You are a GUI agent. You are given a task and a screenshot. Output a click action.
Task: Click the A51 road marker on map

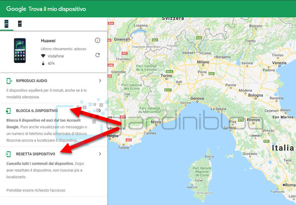(x=123, y=117)
